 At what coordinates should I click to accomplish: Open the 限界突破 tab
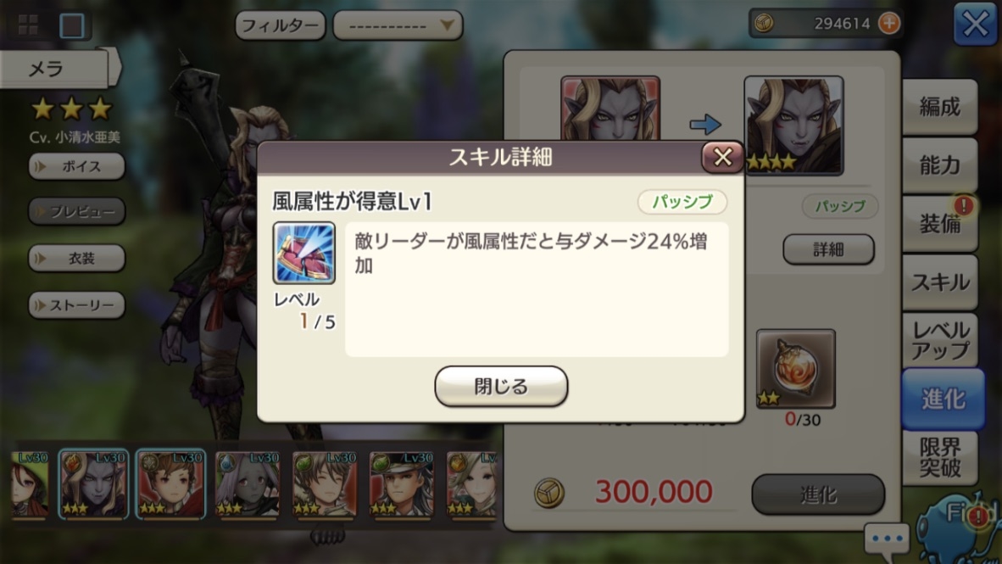pyautogui.click(x=939, y=458)
